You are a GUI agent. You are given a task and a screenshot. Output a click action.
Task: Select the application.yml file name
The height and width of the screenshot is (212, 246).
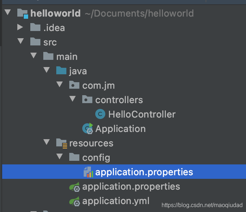pyautogui.click(x=116, y=201)
